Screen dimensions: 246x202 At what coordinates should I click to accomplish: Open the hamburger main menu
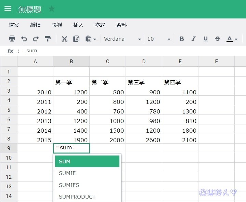[x=8, y=9]
